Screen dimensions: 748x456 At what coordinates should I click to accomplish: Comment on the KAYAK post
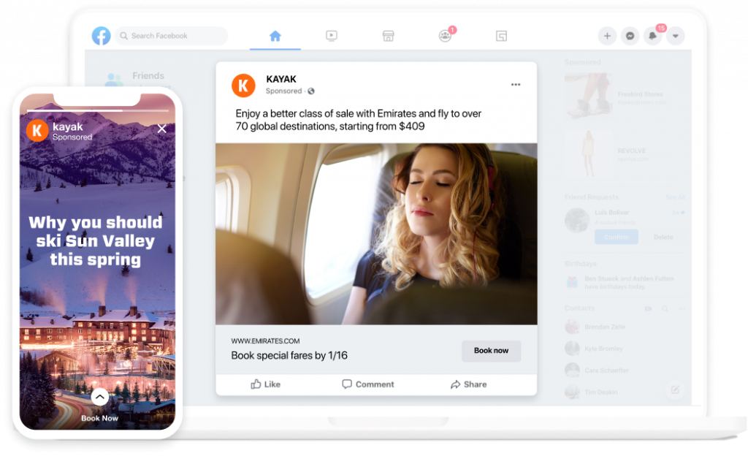(368, 384)
